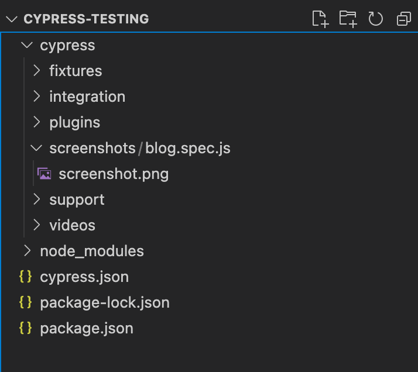Expand the videos folder

37,225
